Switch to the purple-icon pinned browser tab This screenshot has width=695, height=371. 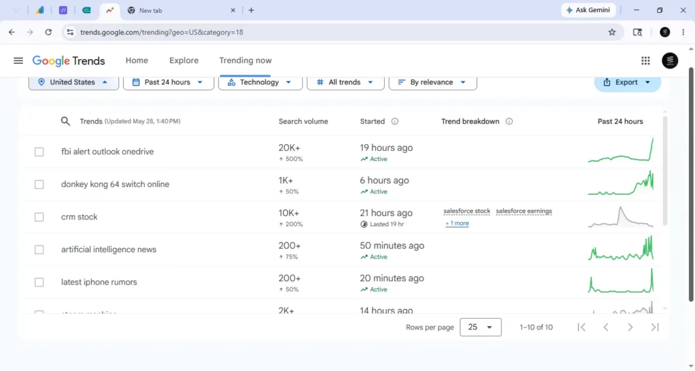63,10
